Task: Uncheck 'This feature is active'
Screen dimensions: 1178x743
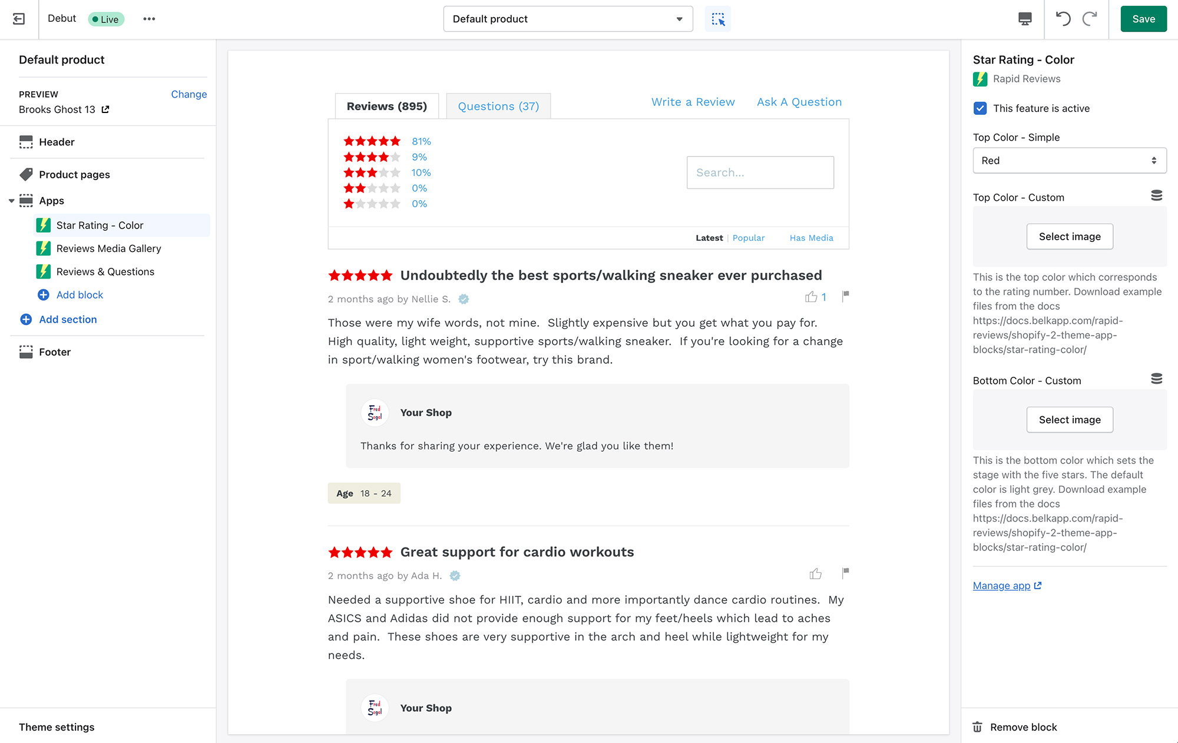Action: (x=980, y=108)
